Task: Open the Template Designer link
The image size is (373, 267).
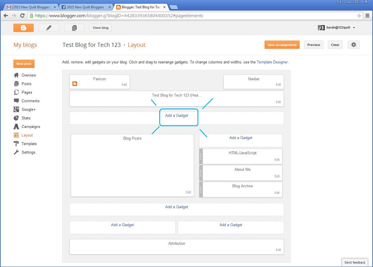Action: point(272,62)
